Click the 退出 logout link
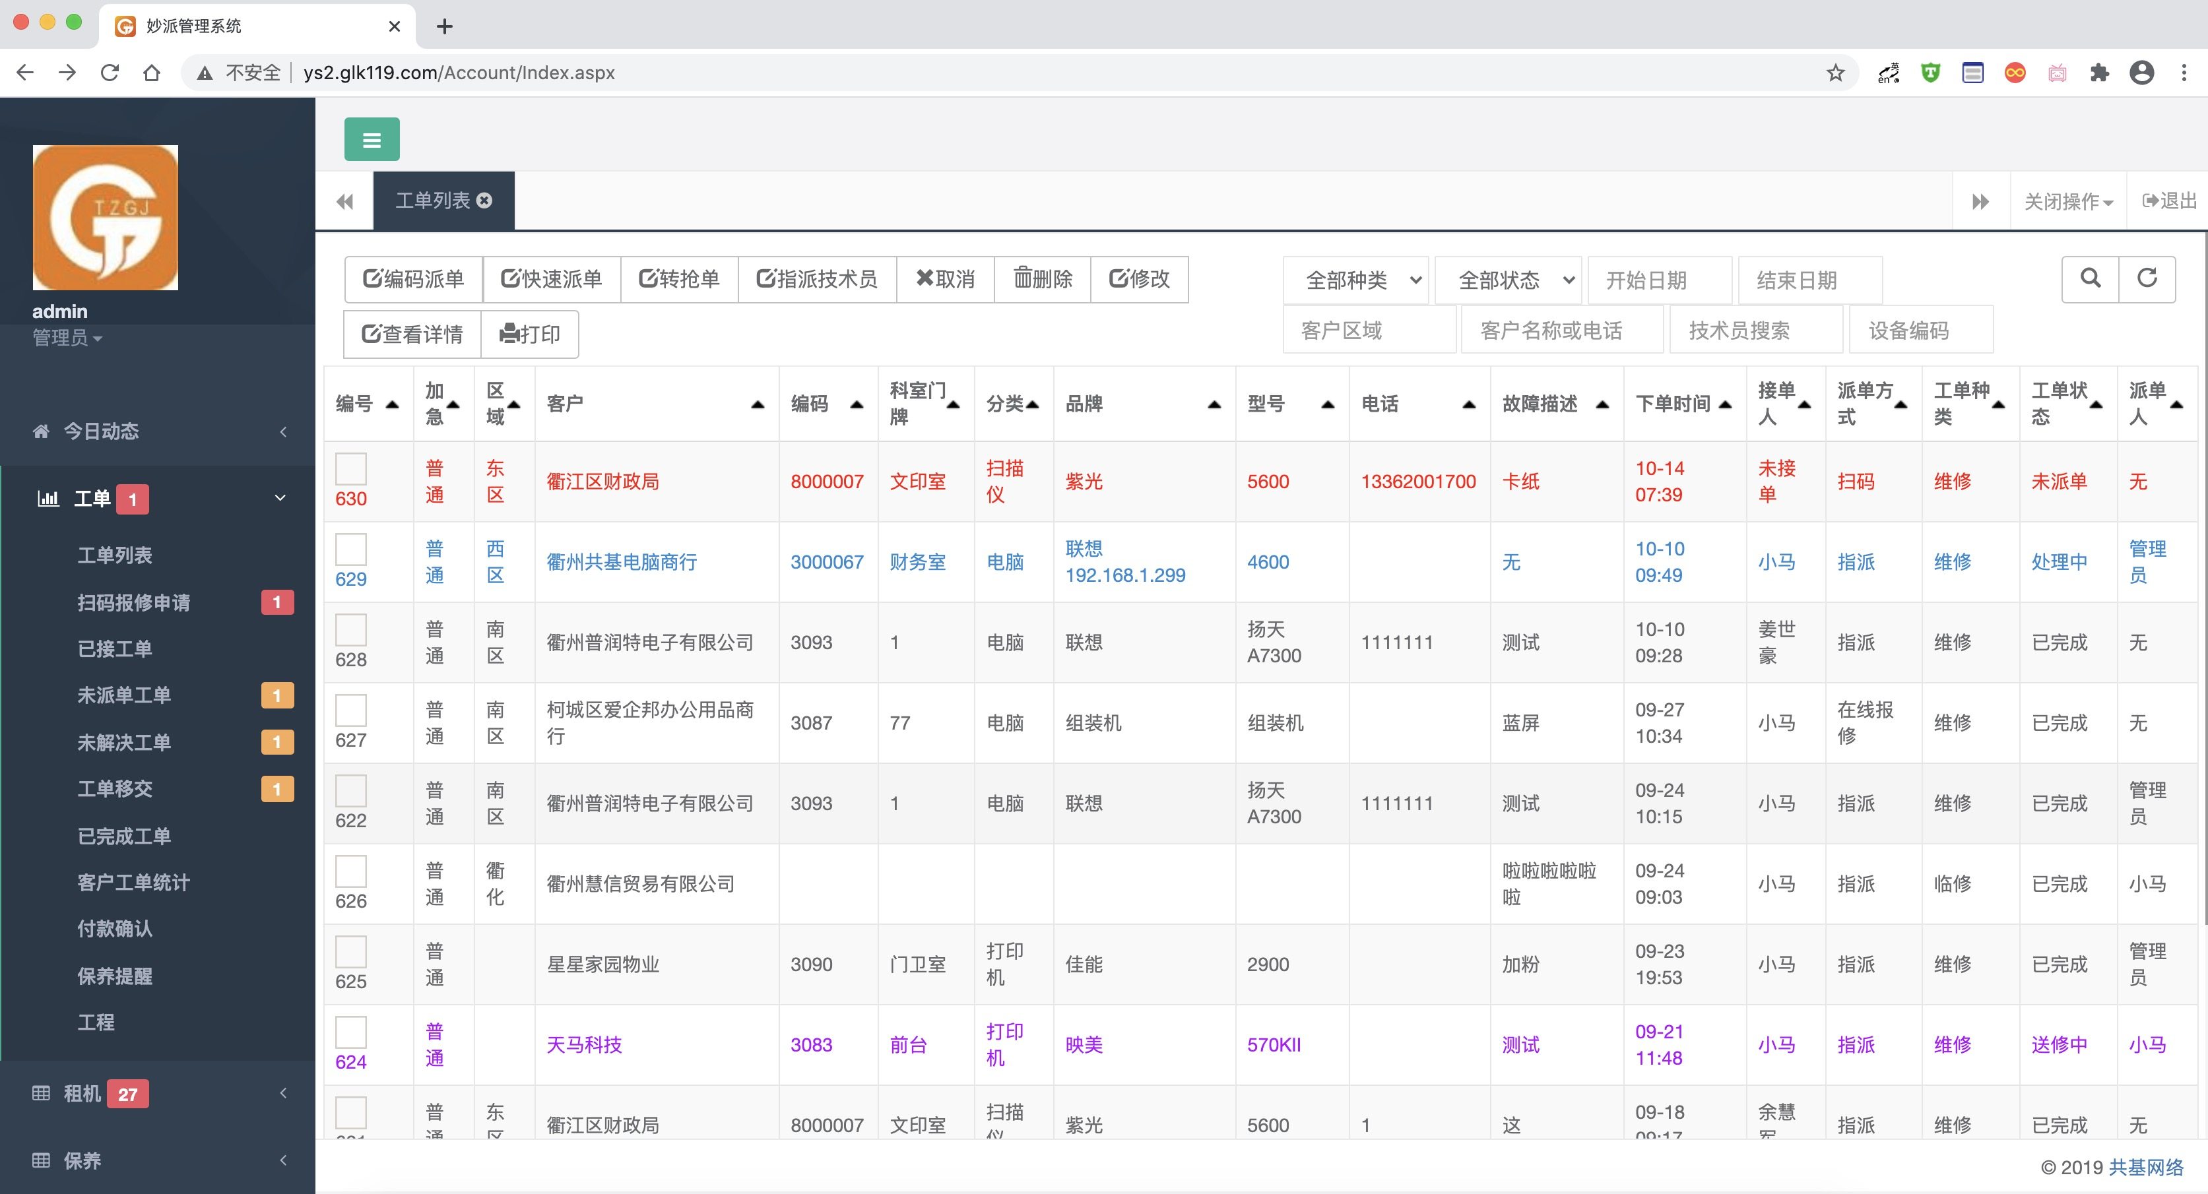The width and height of the screenshot is (2208, 1194). [2168, 201]
